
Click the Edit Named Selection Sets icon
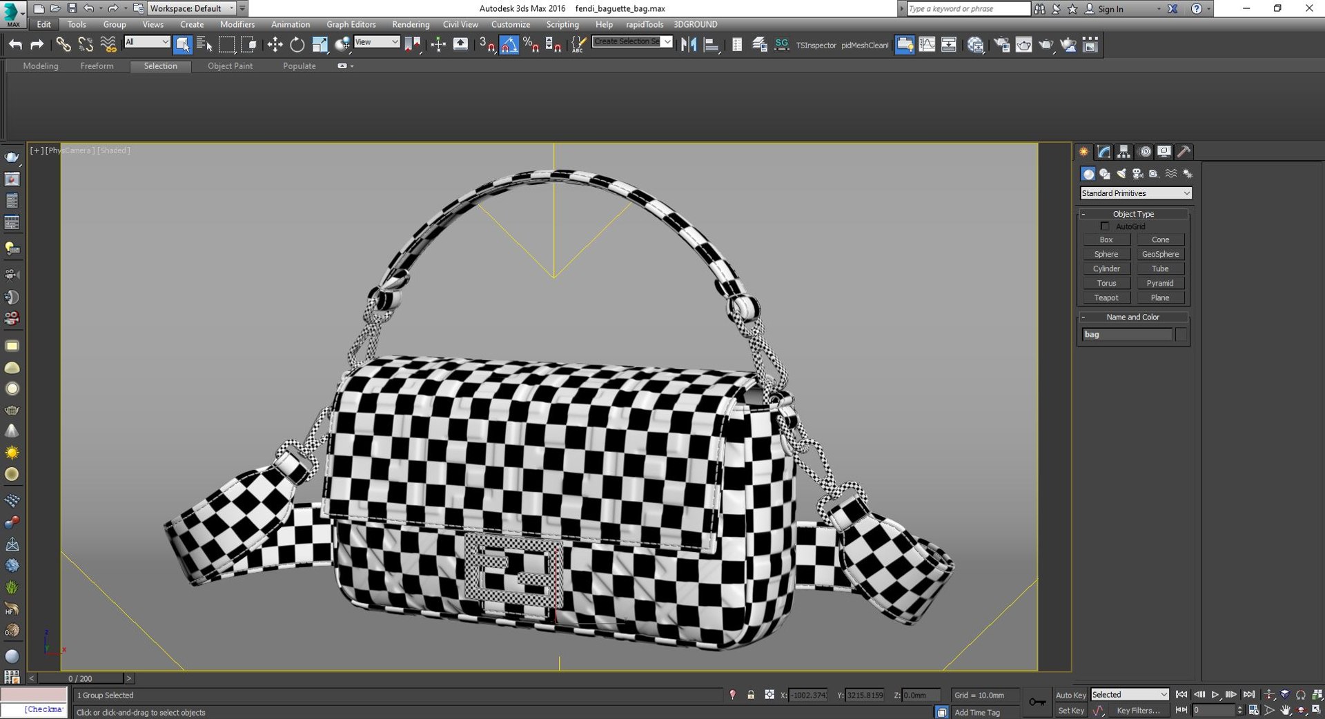coord(578,45)
